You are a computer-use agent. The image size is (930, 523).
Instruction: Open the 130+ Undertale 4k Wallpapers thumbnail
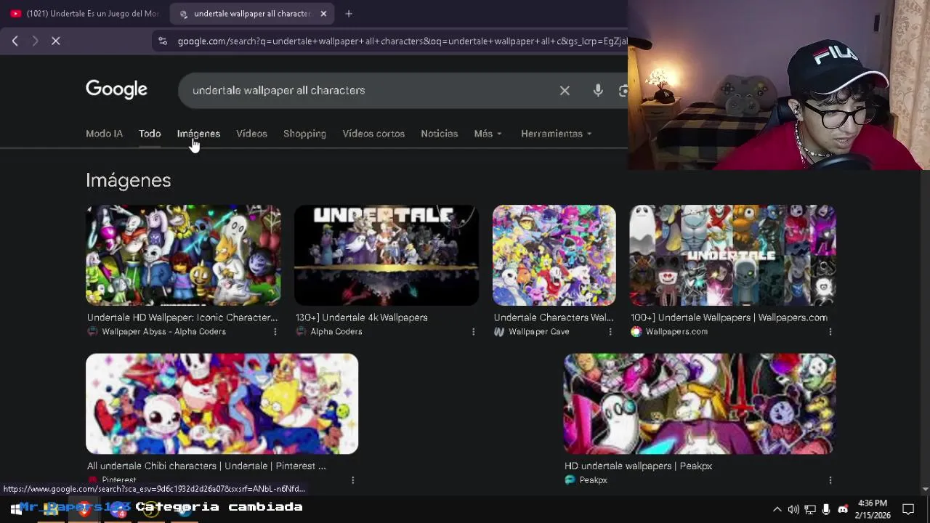click(387, 255)
